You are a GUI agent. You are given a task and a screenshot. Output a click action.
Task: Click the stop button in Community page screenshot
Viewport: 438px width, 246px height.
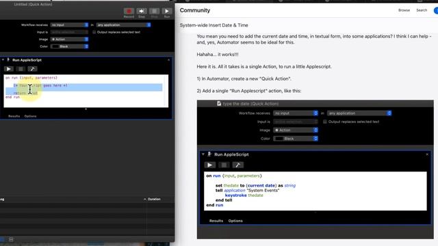[x=224, y=165]
